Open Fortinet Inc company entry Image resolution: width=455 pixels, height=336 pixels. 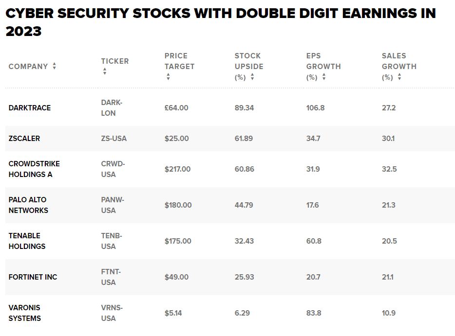point(33,277)
